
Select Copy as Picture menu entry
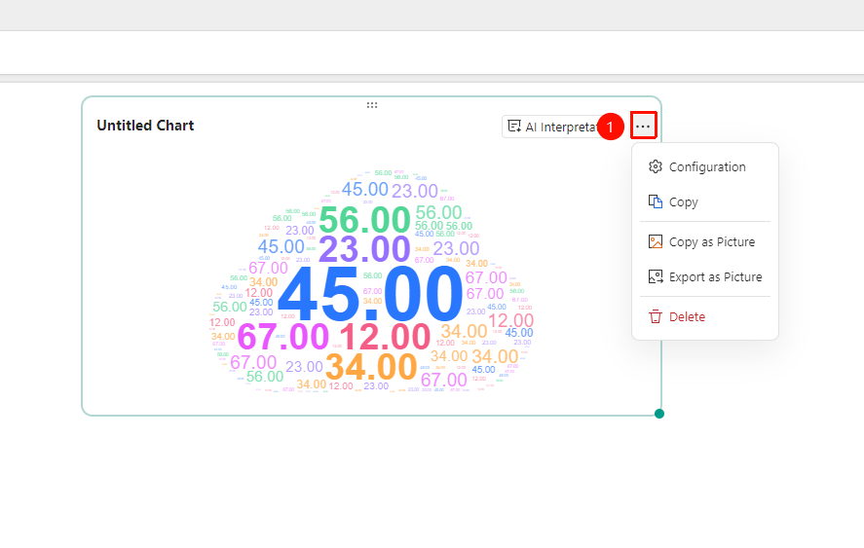point(705,241)
